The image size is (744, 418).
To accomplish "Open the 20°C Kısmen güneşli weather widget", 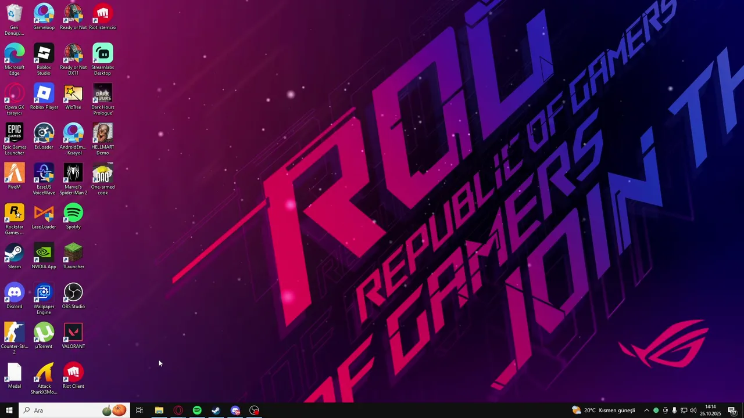I will [x=603, y=410].
